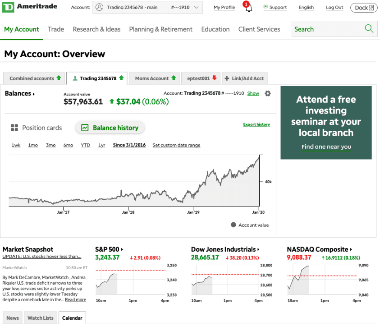The image size is (380, 326).
Task: Switch to the News tab
Action: pos(12,318)
